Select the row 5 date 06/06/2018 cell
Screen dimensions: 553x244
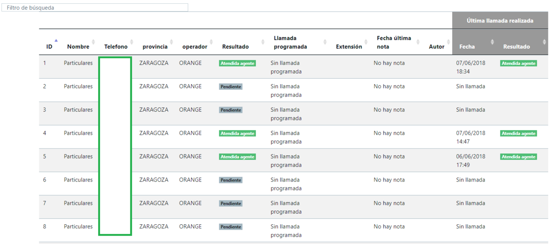coord(471,157)
